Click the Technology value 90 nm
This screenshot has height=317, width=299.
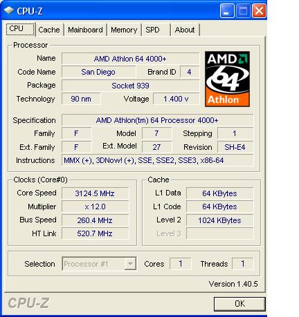81,99
